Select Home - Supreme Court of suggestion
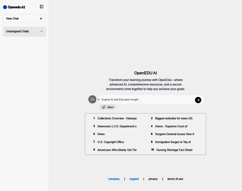 [171, 126]
